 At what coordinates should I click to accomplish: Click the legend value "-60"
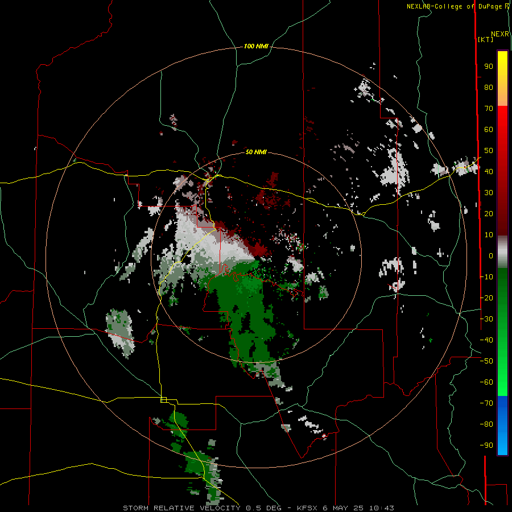point(486,382)
